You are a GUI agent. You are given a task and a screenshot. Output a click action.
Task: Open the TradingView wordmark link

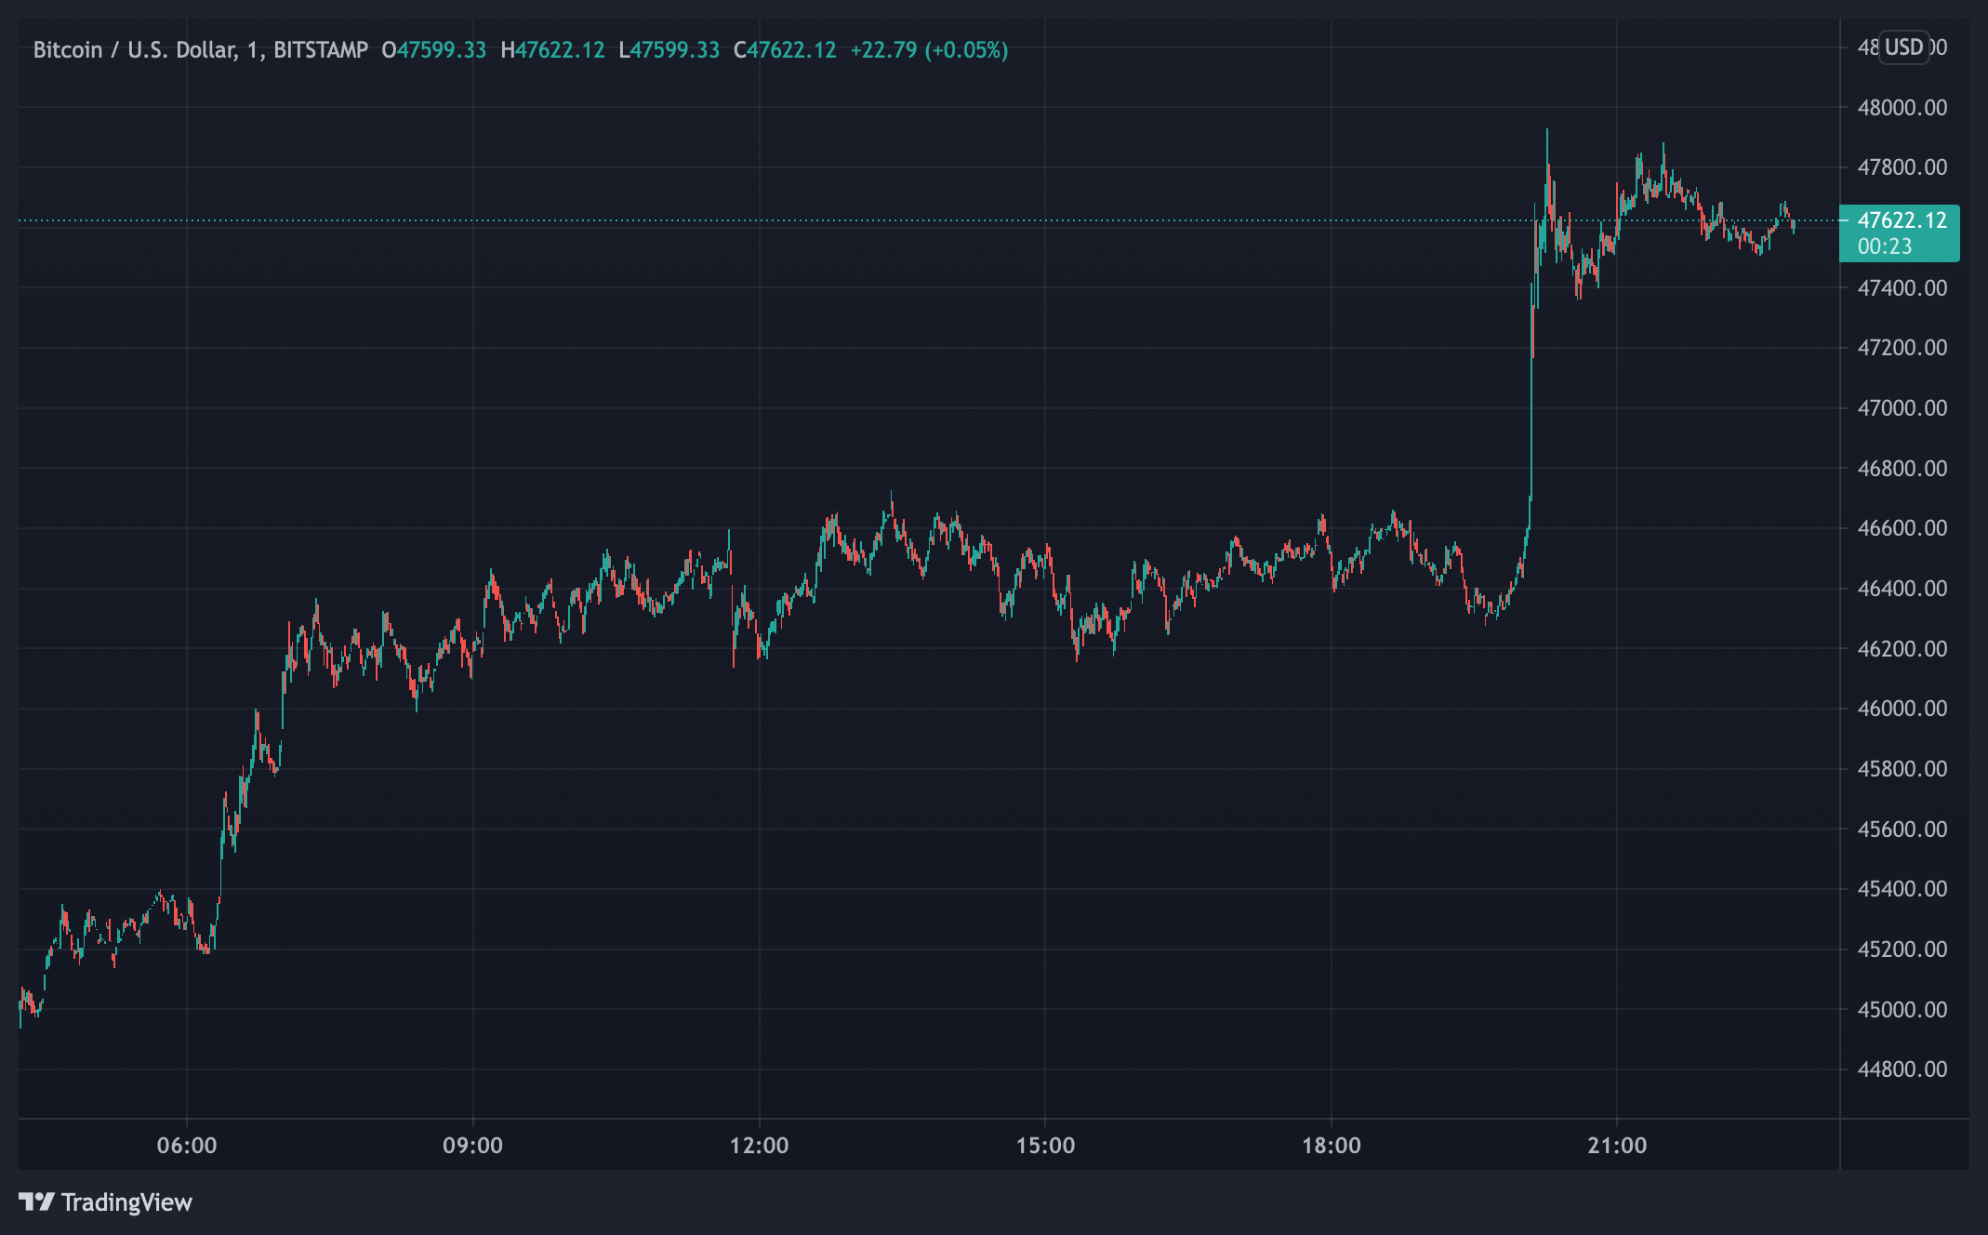[x=126, y=1202]
